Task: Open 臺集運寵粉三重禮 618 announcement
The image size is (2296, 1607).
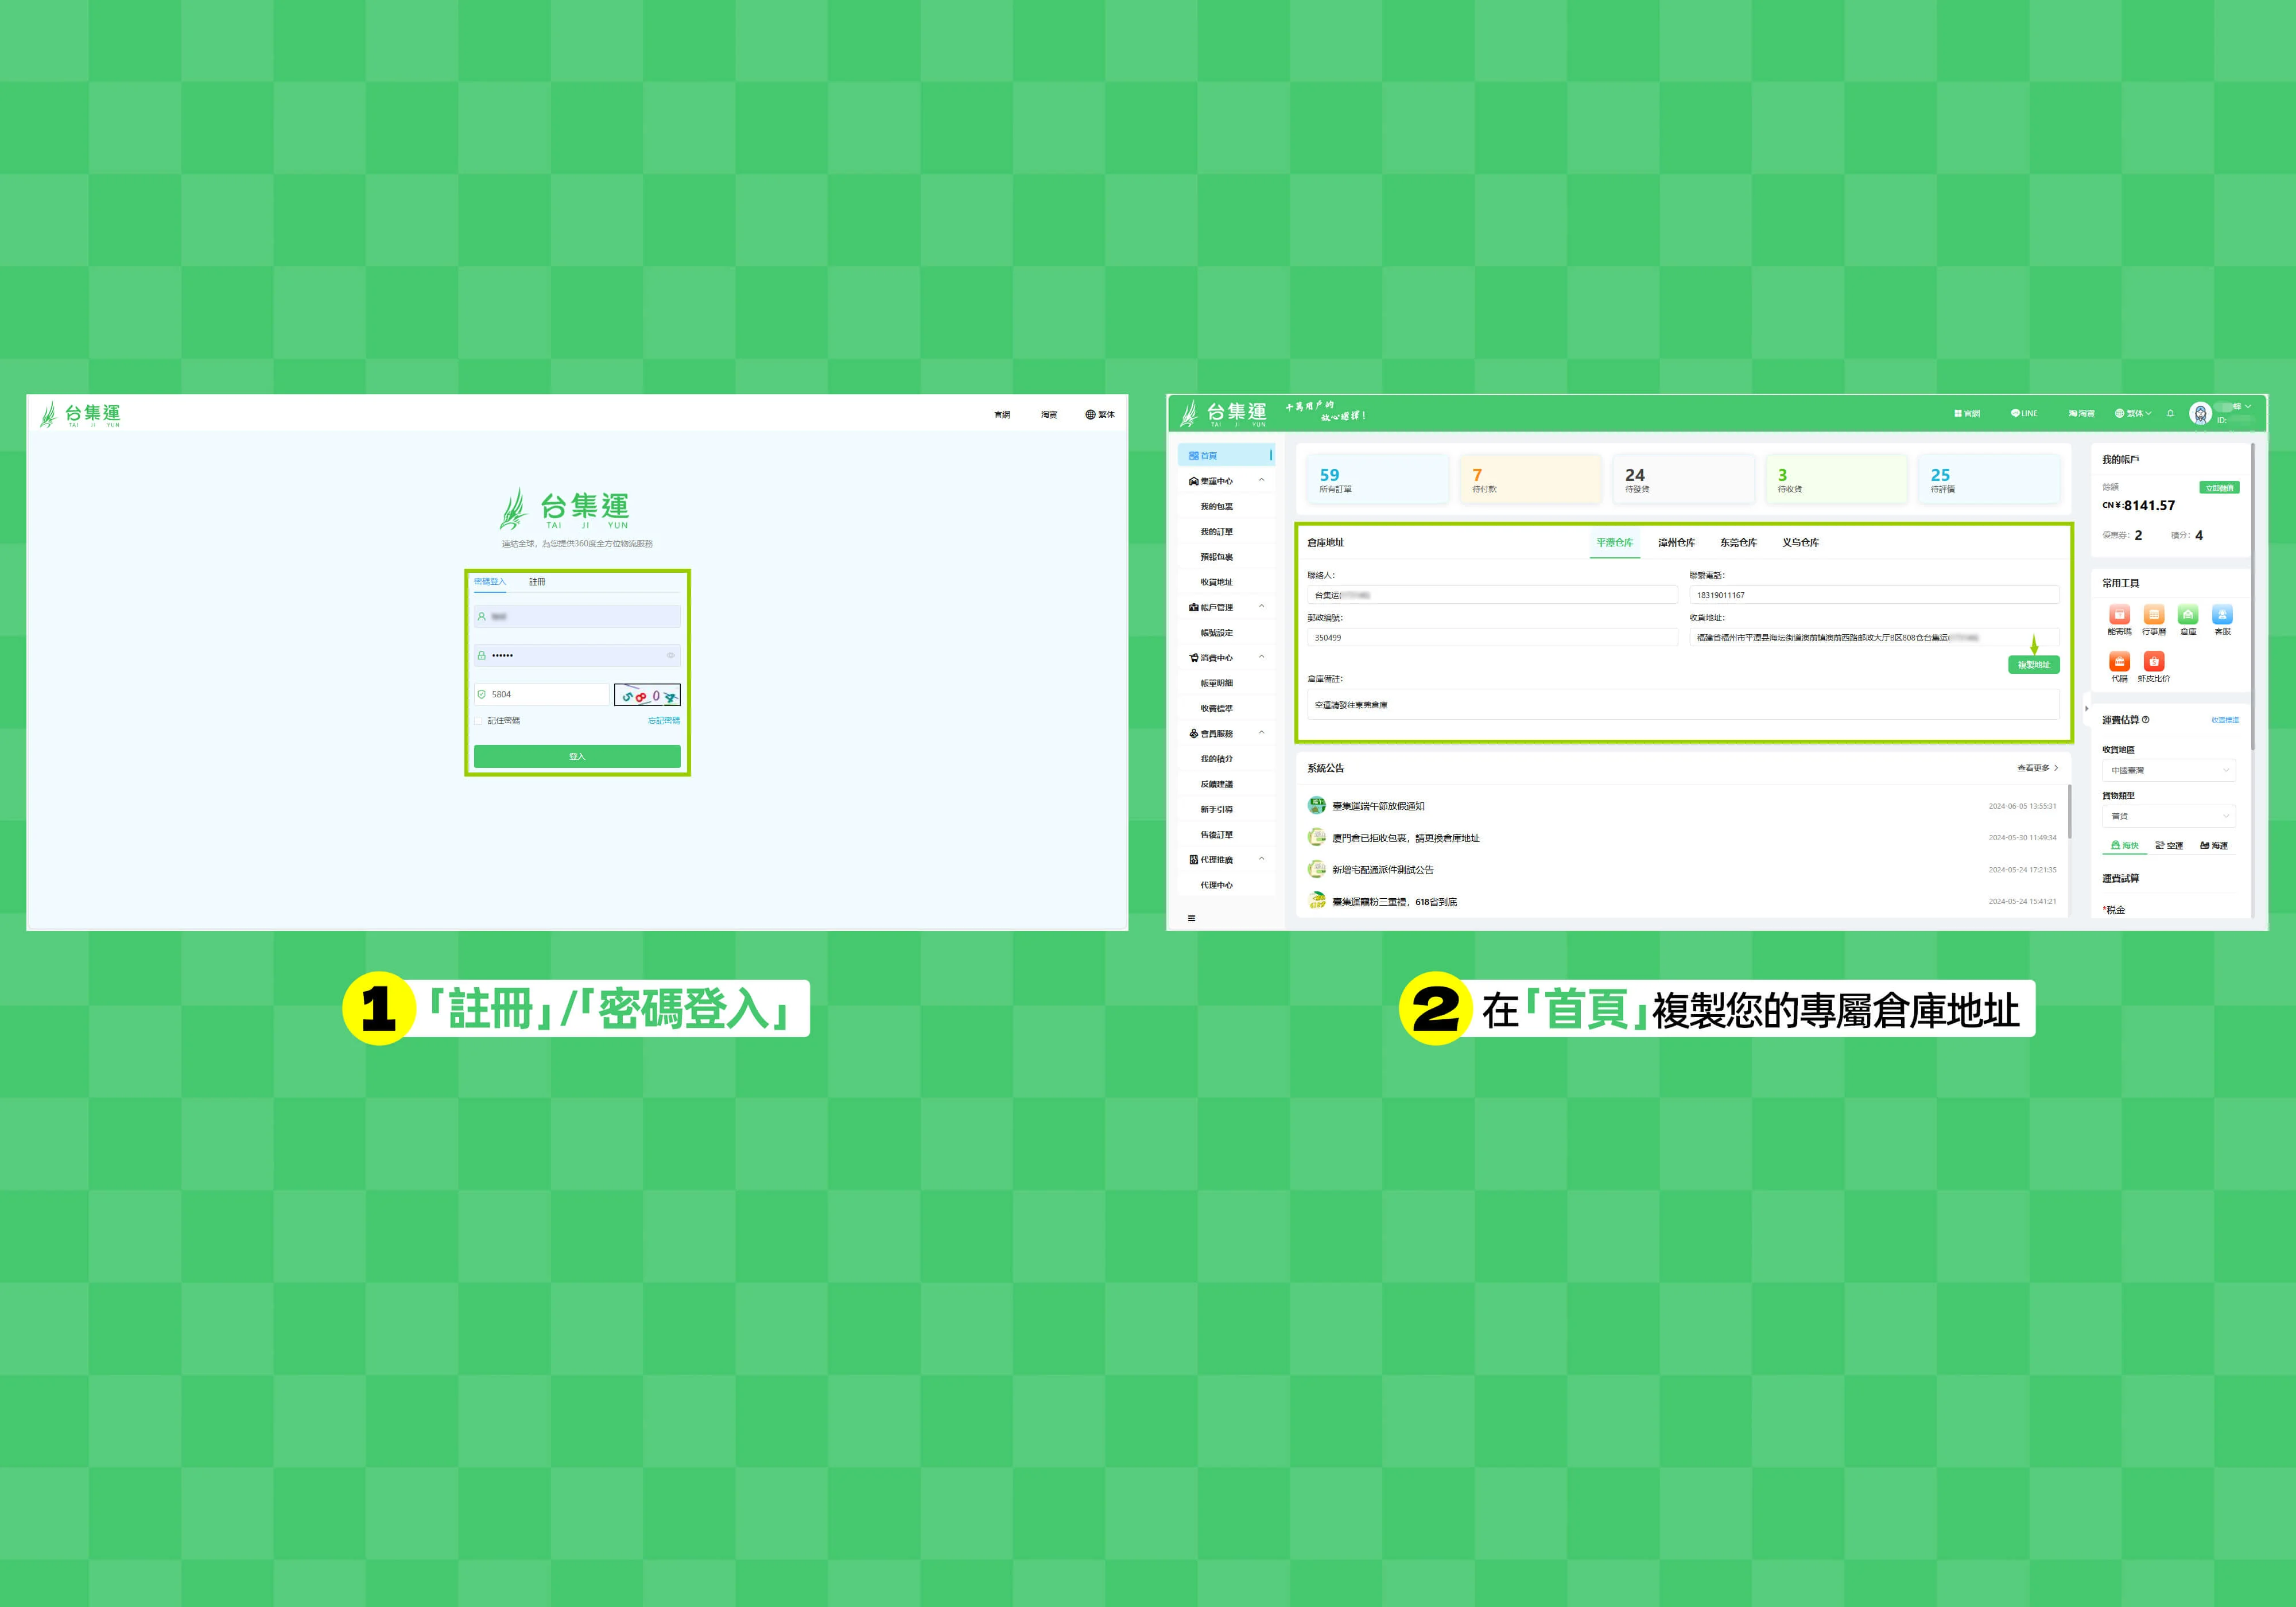Action: (x=1394, y=902)
